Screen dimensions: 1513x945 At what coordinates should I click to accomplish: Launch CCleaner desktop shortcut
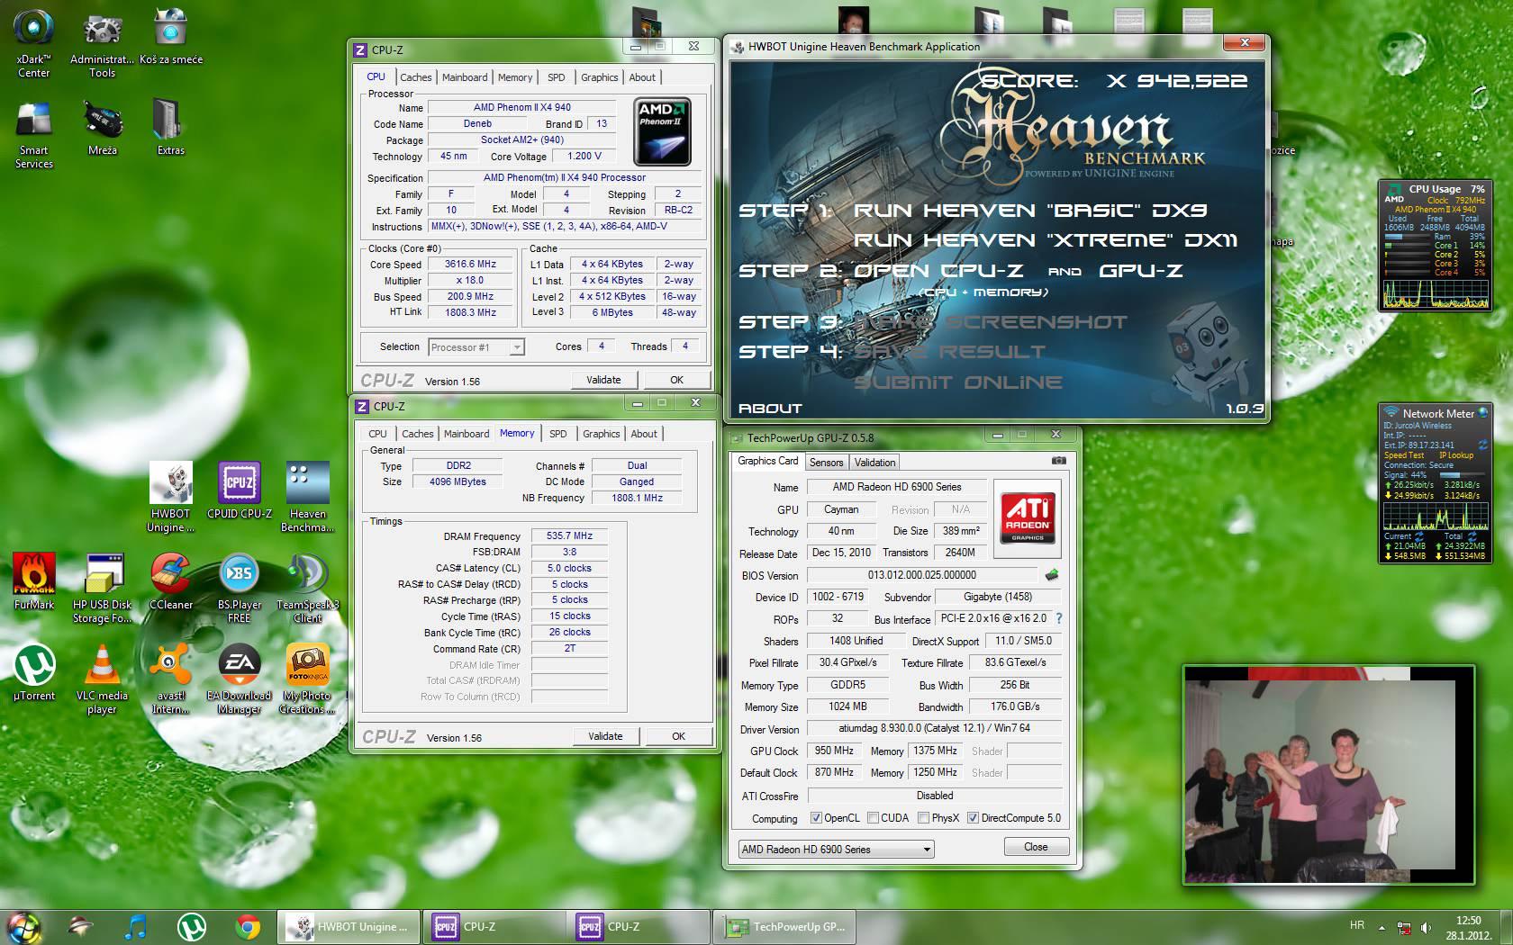pyautogui.click(x=170, y=581)
